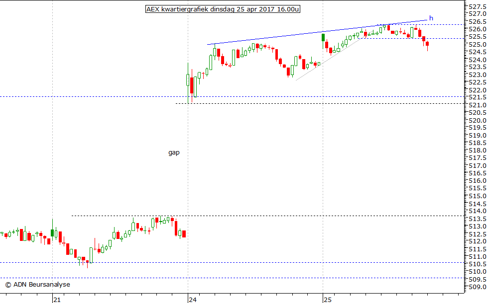Select the black dotted line at 513.5

pos(268,216)
